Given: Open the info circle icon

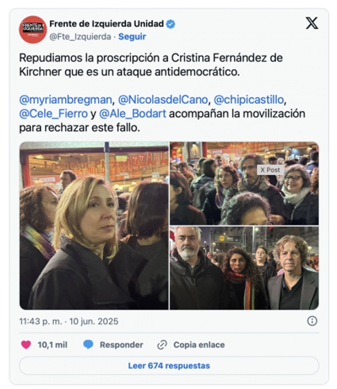Looking at the screenshot, I should (x=312, y=321).
